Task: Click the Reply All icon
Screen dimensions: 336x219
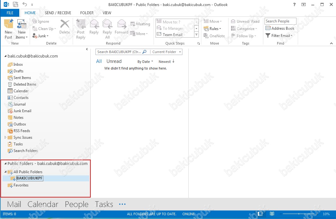Action: pyautogui.click(x=107, y=29)
